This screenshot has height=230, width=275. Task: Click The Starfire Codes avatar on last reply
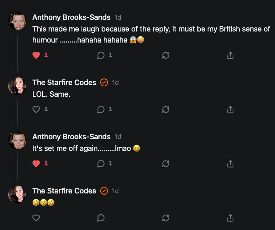(17, 194)
